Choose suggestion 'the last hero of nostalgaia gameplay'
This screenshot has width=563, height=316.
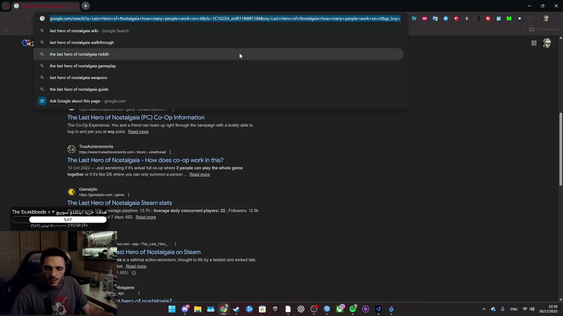(x=219, y=66)
